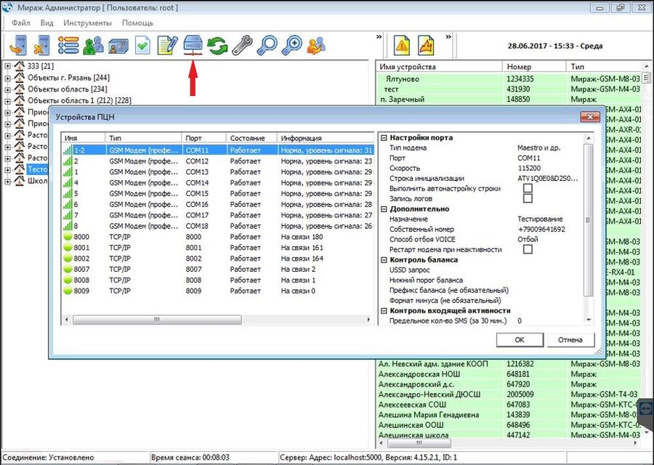Click the notepad with pencil icon
This screenshot has height=465, width=654.
coord(168,46)
